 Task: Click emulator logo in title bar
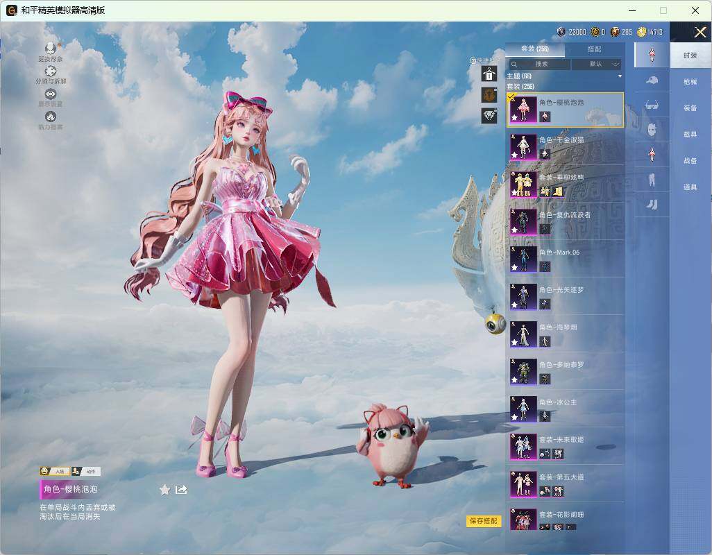point(11,10)
